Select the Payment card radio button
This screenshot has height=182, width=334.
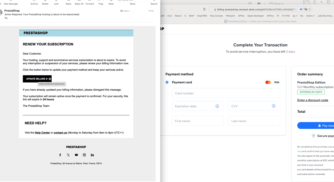(x=167, y=83)
